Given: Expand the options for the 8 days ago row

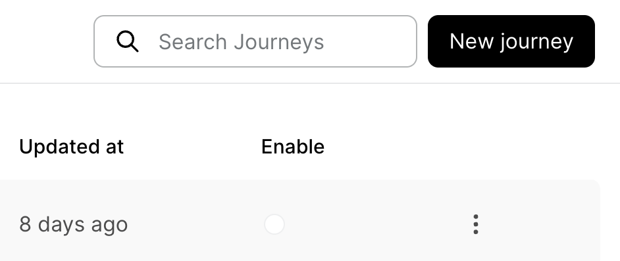Looking at the screenshot, I should point(476,224).
